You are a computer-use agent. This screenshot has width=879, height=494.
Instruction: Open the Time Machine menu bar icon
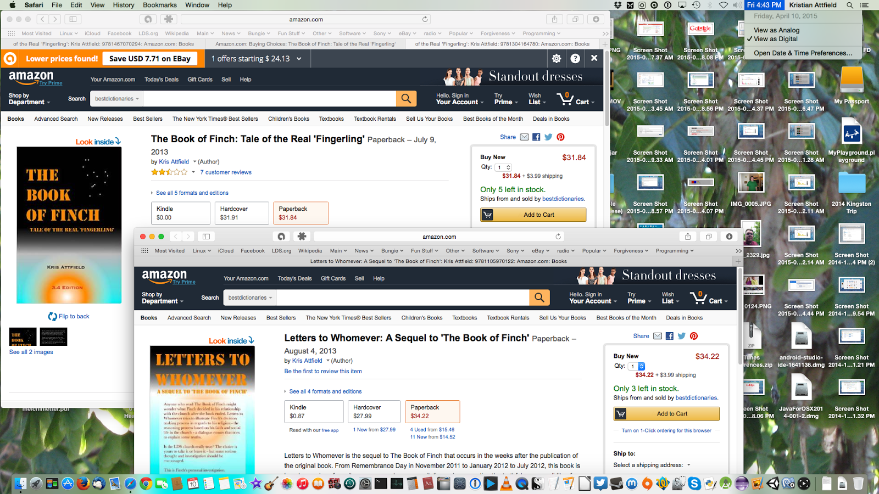coord(696,5)
